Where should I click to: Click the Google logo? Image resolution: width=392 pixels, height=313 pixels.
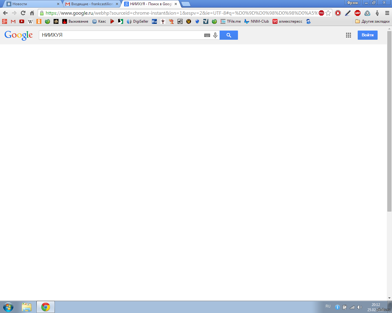(x=19, y=35)
